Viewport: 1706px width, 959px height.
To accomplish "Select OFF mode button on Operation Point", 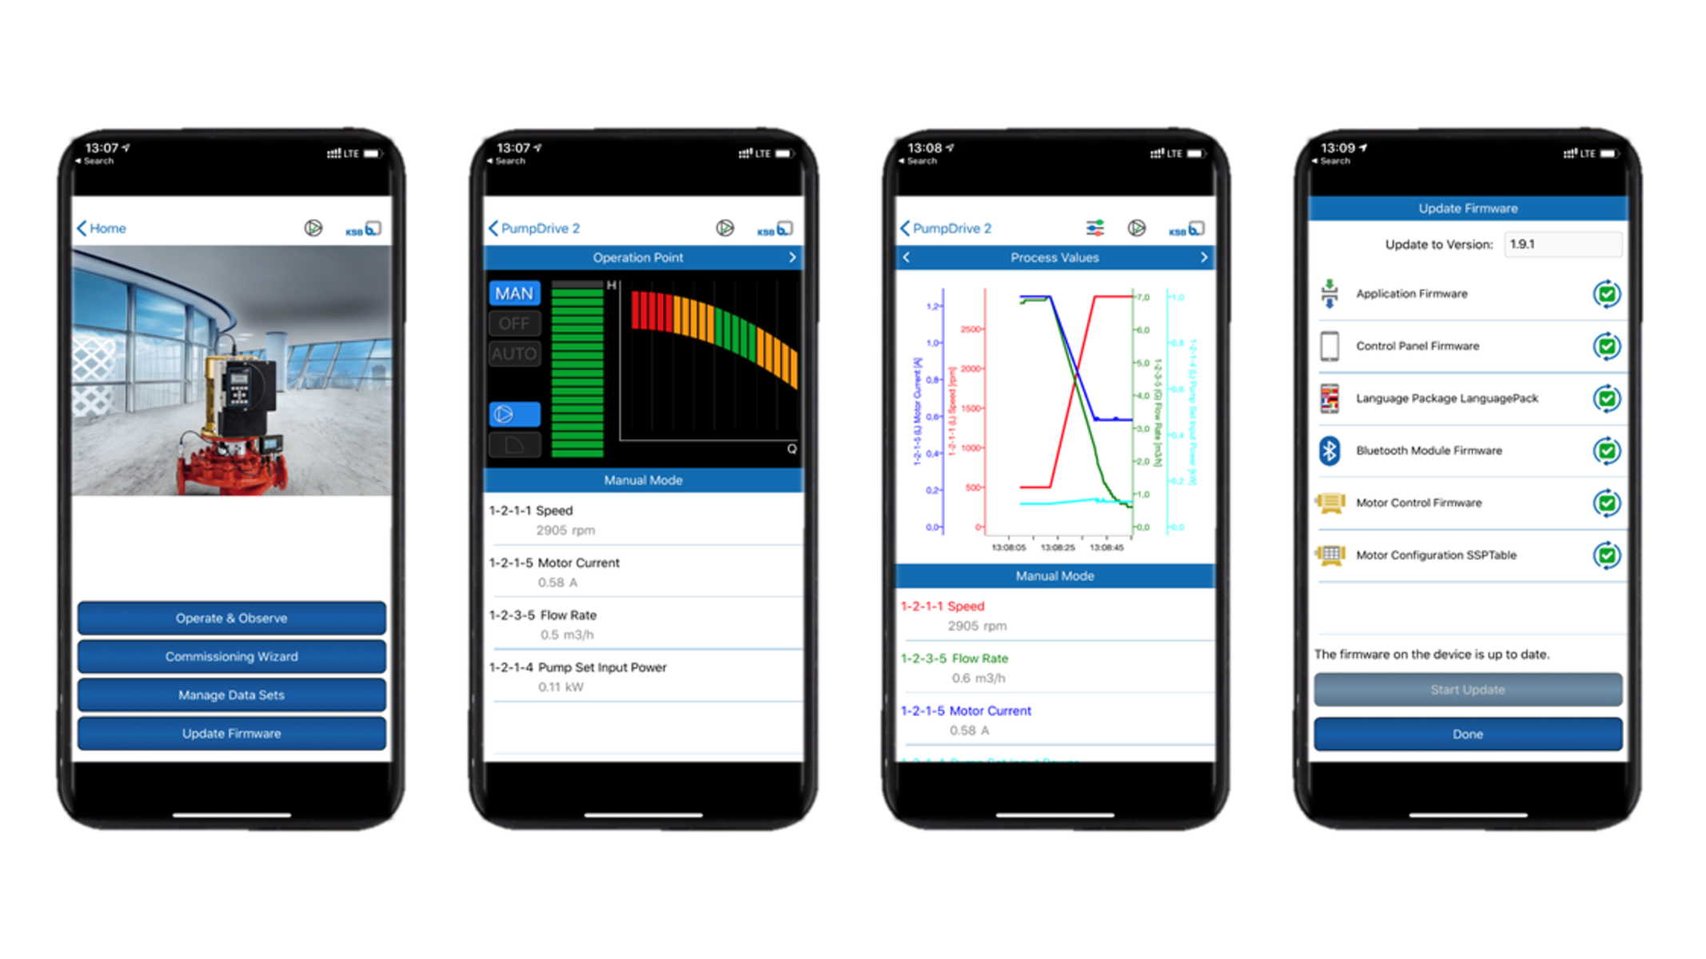I will (x=514, y=325).
